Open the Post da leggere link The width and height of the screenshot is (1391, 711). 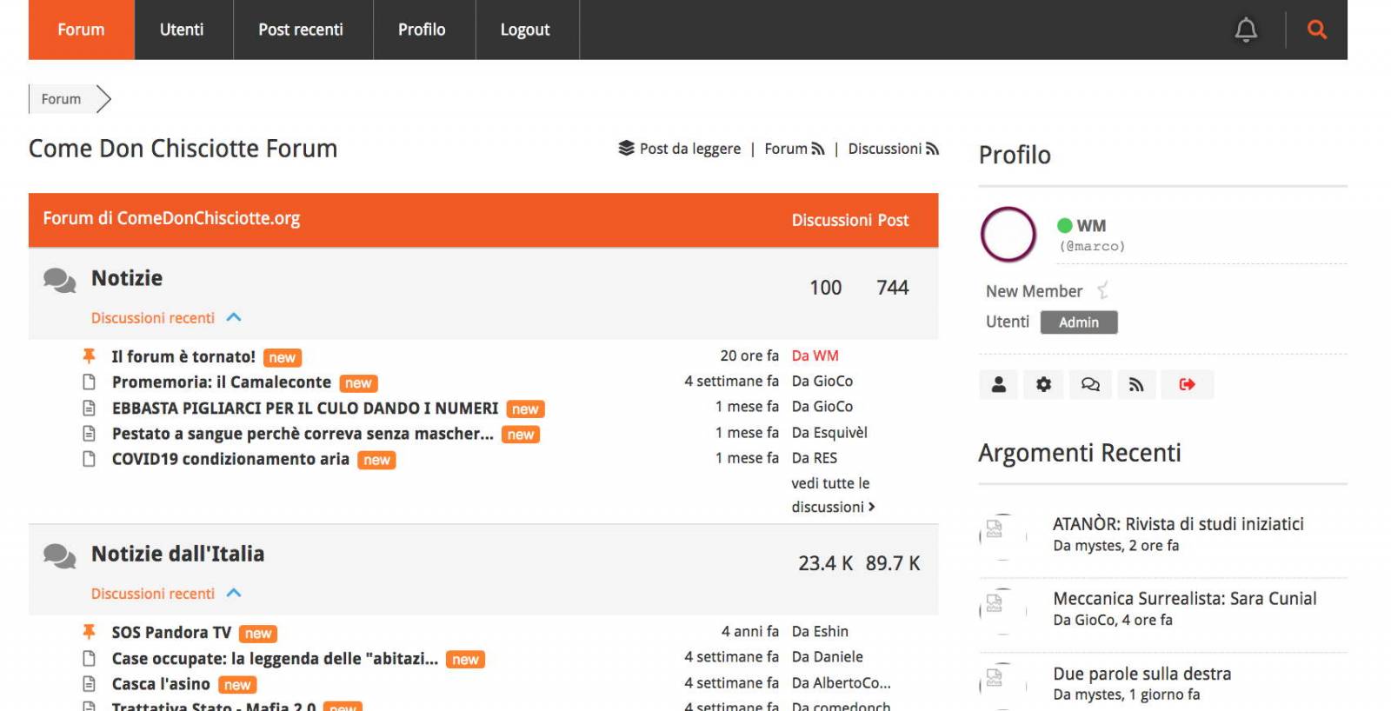point(690,149)
